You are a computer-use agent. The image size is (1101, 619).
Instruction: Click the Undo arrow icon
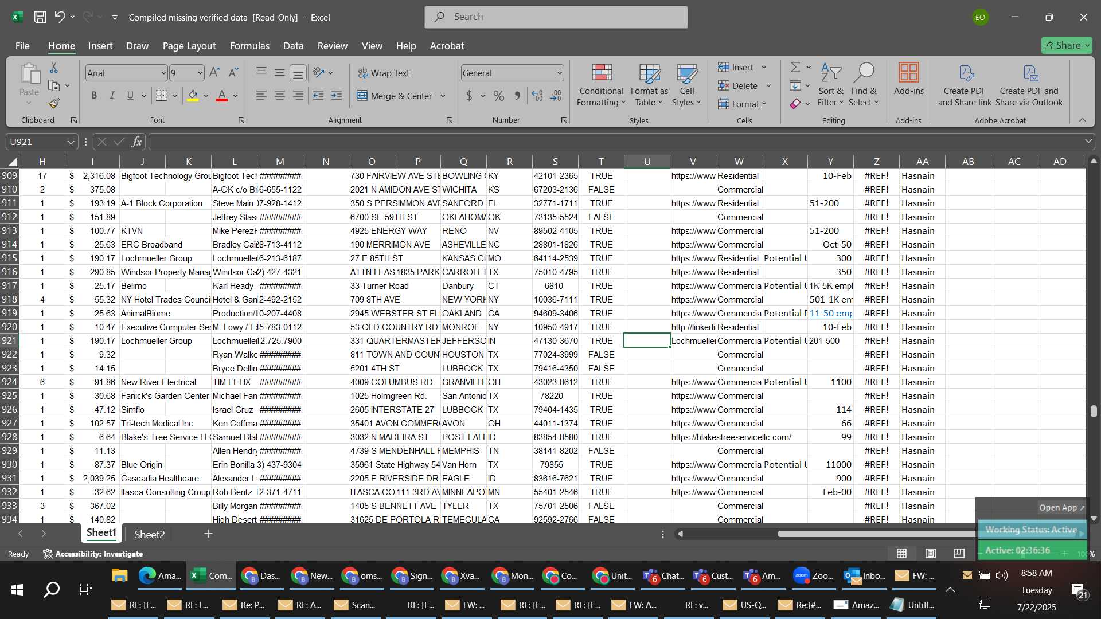click(x=60, y=17)
